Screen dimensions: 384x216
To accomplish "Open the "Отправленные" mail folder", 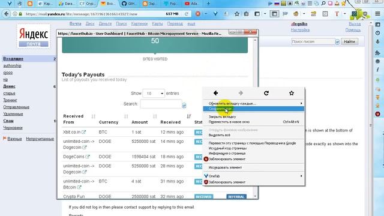I will [16, 107].
